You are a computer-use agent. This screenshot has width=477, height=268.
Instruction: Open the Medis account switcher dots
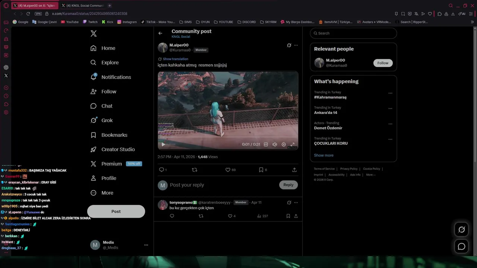[146, 245]
